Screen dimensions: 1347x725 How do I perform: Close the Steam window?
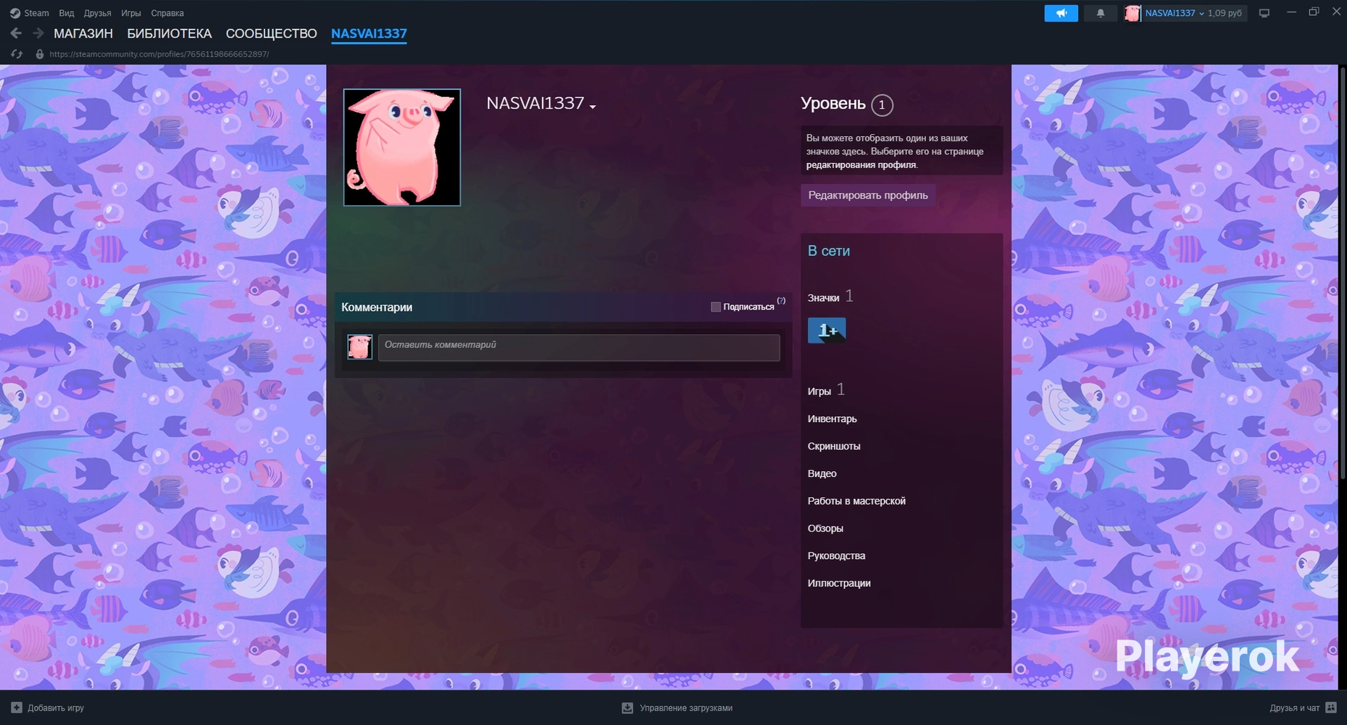click(1337, 12)
